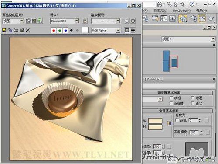Open the Render Setup dialog icon next to preset
Image resolution: width=218 pixels, height=164 pixels.
coord(127,21)
